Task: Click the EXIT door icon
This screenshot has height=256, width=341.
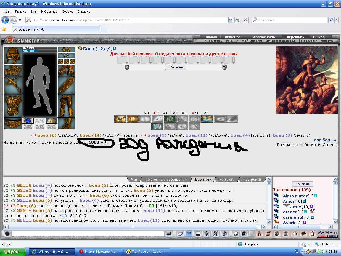Action: coord(312,233)
